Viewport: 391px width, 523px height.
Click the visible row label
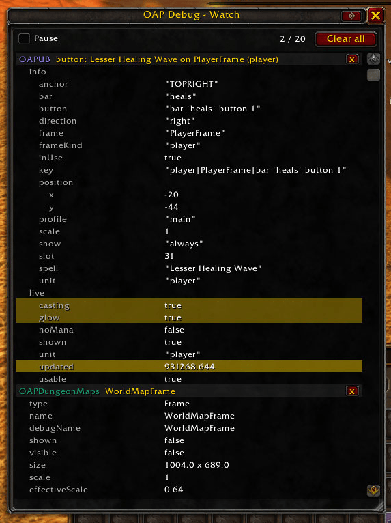pos(43,453)
